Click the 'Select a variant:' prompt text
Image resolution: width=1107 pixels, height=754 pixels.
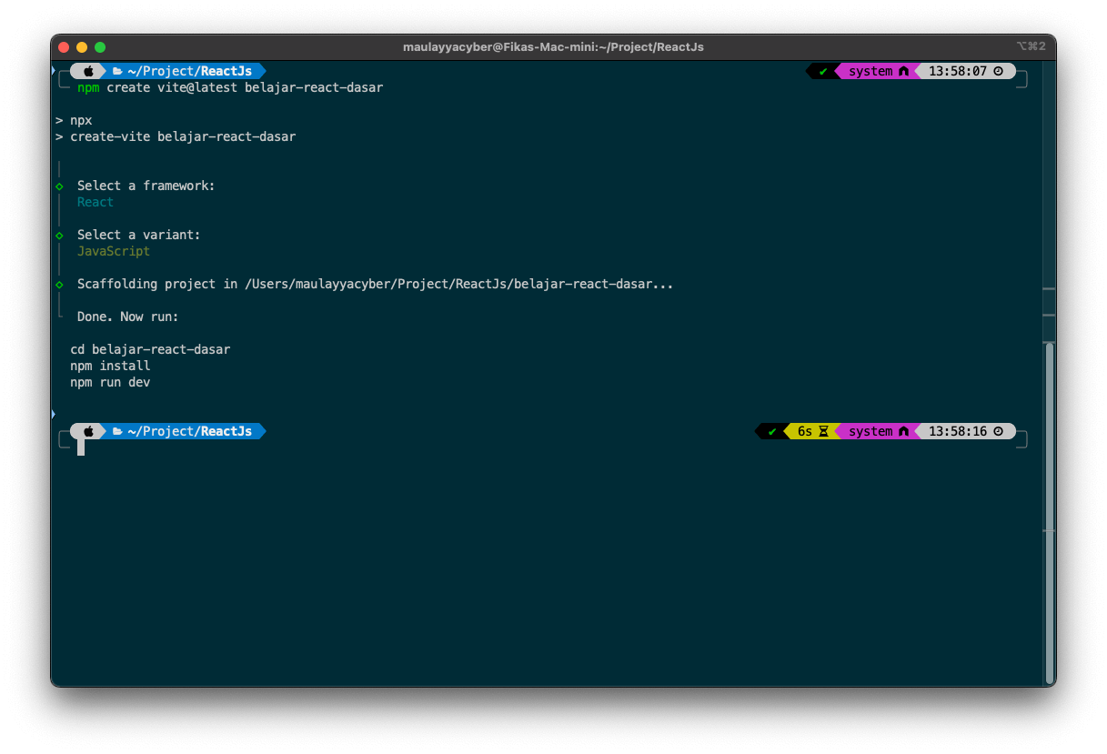tap(139, 235)
